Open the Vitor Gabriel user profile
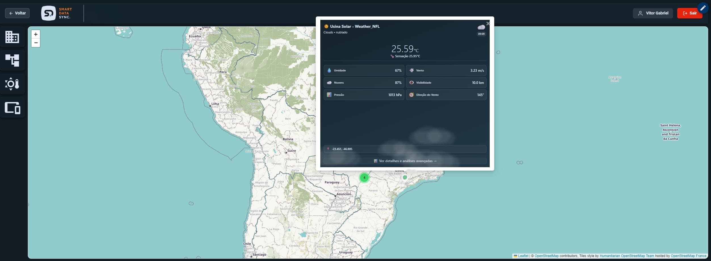Image resolution: width=711 pixels, height=261 pixels. [653, 13]
